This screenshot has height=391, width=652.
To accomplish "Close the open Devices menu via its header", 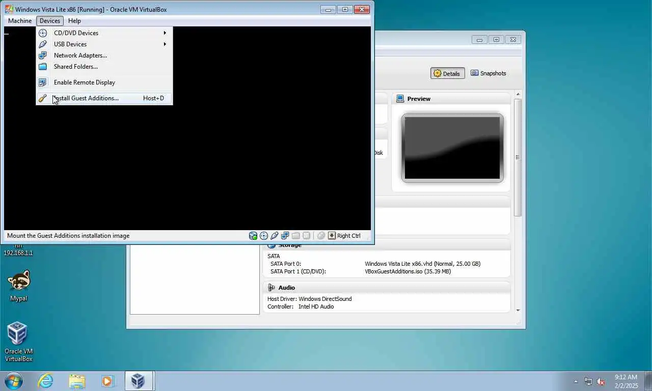I will click(50, 21).
